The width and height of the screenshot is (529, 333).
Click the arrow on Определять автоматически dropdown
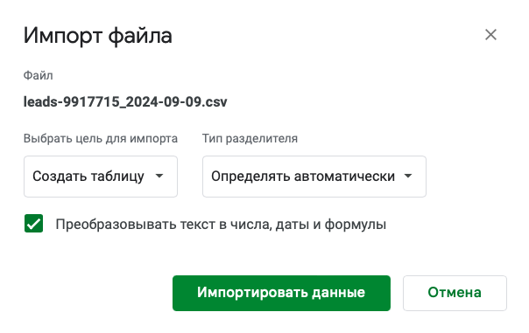(408, 176)
